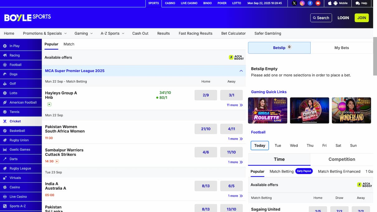
Task: Show 1 more market for India A
Action: click(x=235, y=196)
